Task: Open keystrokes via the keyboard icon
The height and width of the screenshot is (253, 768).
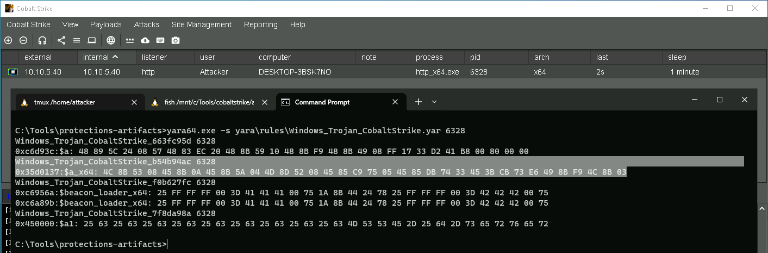Action: click(x=160, y=40)
